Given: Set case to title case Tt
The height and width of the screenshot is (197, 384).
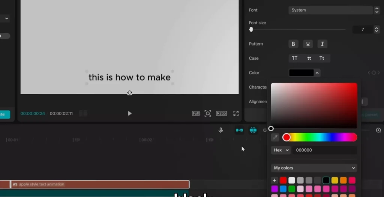Looking at the screenshot, I should coord(322,58).
